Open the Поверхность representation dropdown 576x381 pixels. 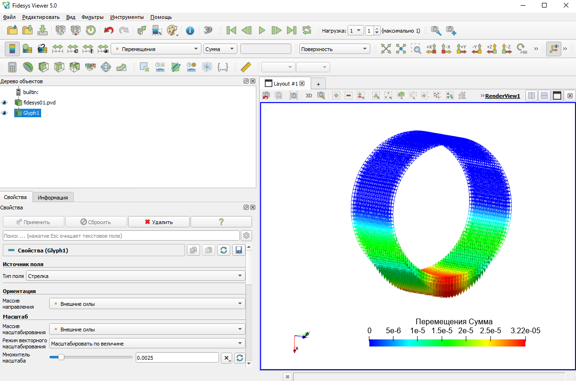334,49
